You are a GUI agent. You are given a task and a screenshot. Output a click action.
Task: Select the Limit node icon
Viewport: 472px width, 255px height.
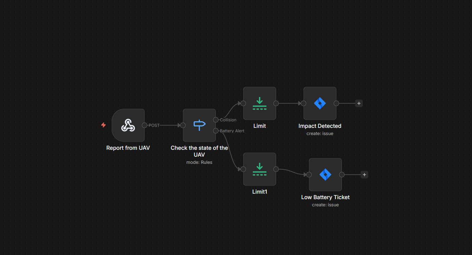(x=259, y=103)
